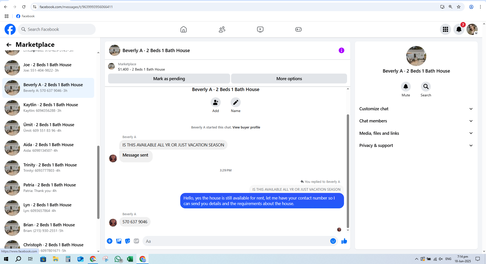This screenshot has width=486, height=264.
Task: Click the Search Facebook field
Action: [x=57, y=29]
